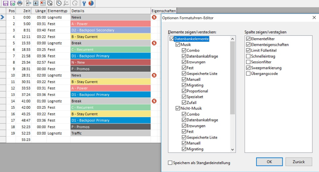Click the Details column header
Viewport: 319px width, 172px height.
pos(111,11)
